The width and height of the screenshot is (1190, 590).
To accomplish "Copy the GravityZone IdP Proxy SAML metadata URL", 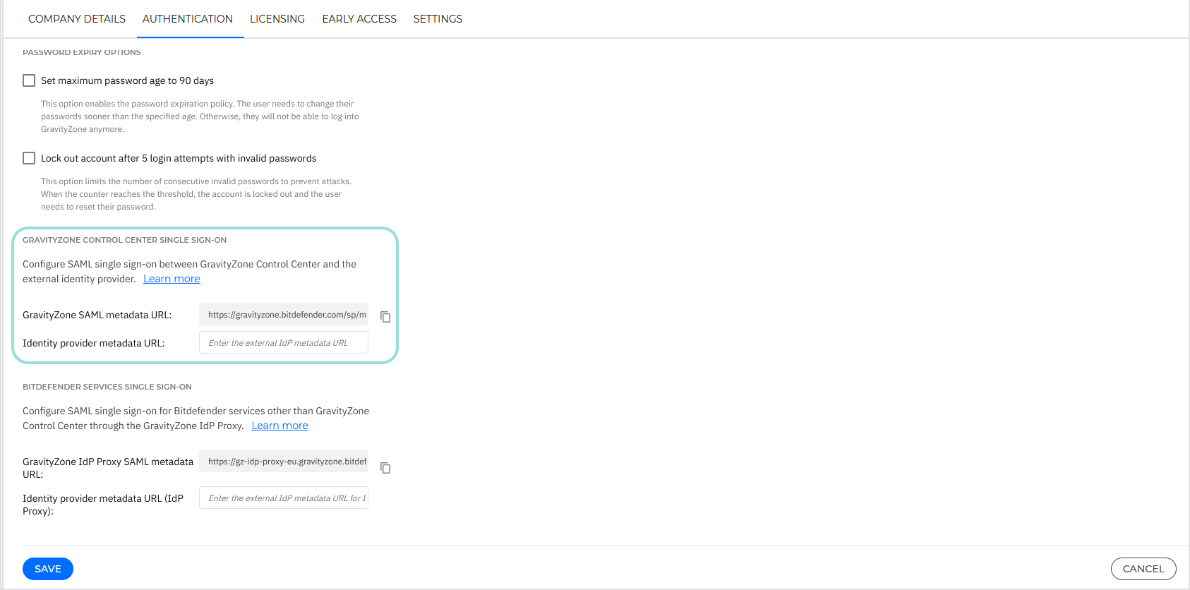I will (x=385, y=468).
